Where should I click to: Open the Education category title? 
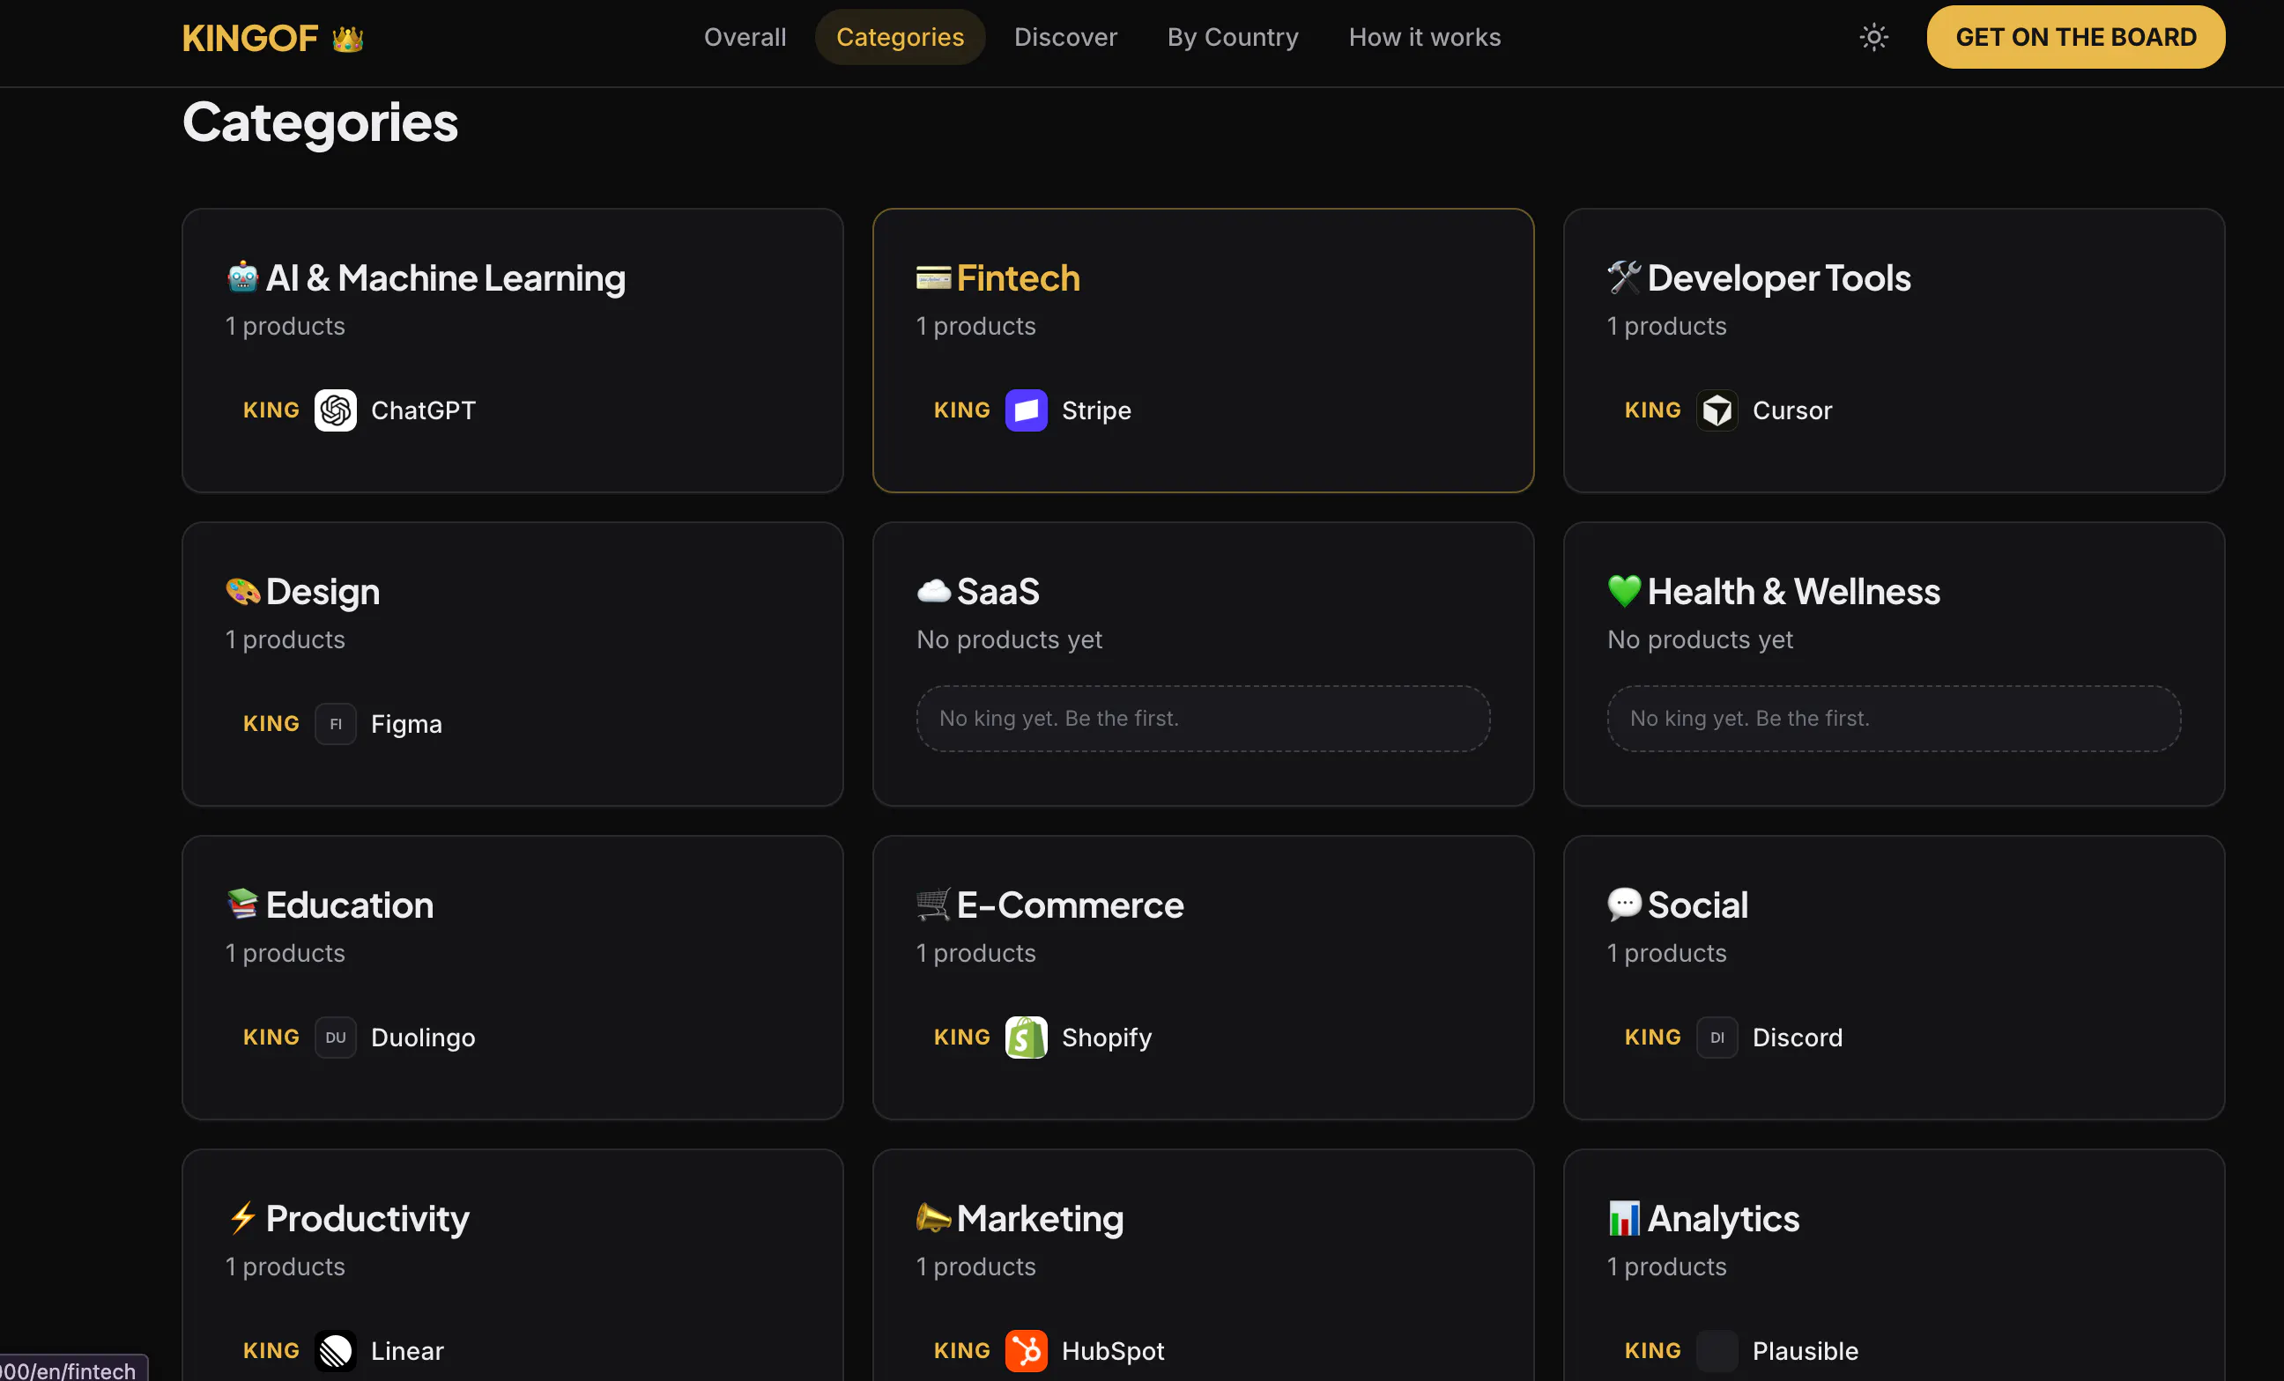[x=350, y=905]
